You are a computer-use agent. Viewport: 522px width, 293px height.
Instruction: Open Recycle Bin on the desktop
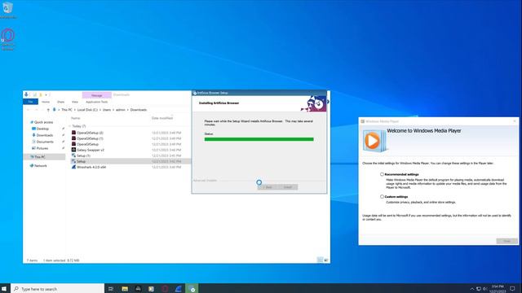click(x=7, y=11)
